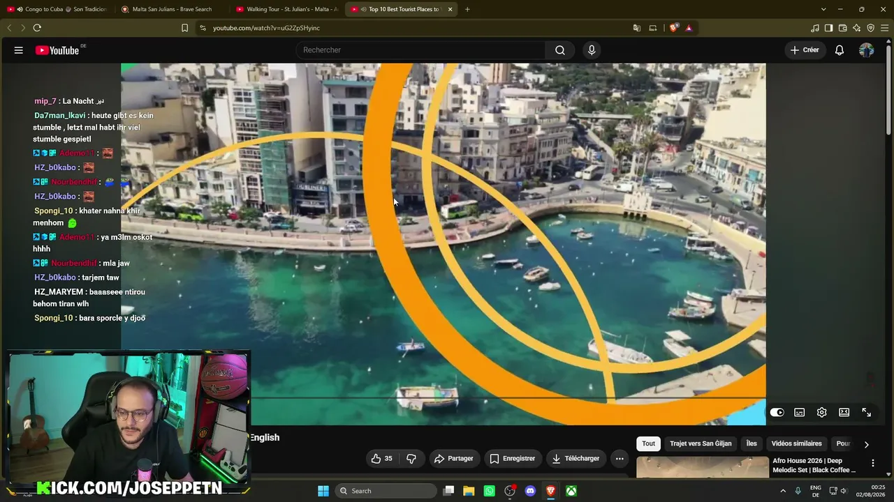Click the page vertical scrollbar
894x502 pixels.
point(889,91)
